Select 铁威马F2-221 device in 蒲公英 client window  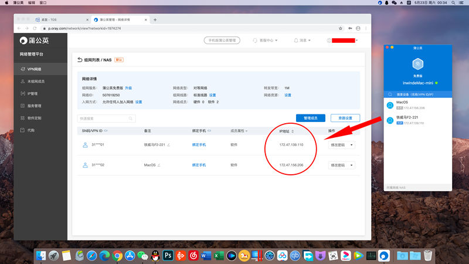click(x=418, y=120)
